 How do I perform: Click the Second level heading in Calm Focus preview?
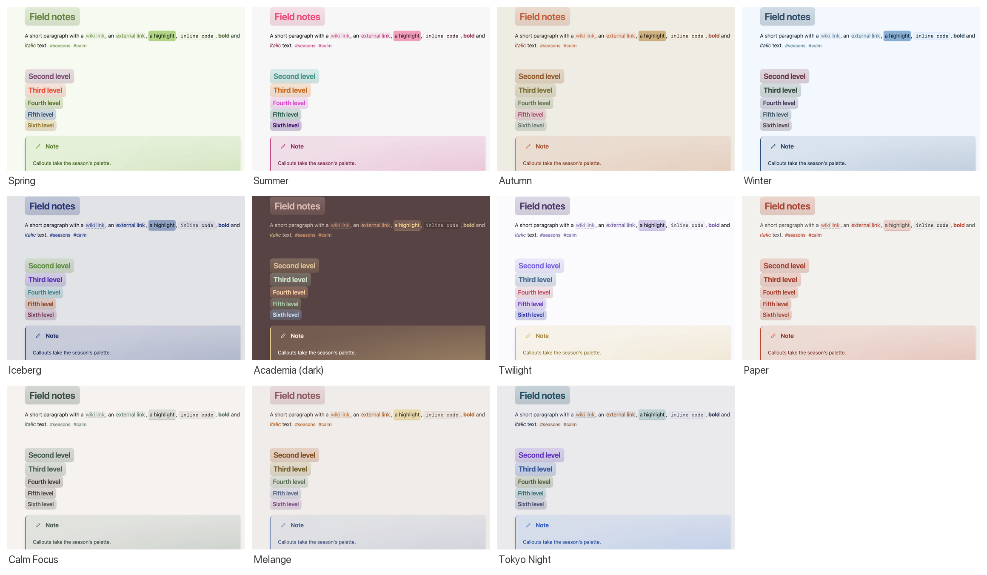(49, 455)
